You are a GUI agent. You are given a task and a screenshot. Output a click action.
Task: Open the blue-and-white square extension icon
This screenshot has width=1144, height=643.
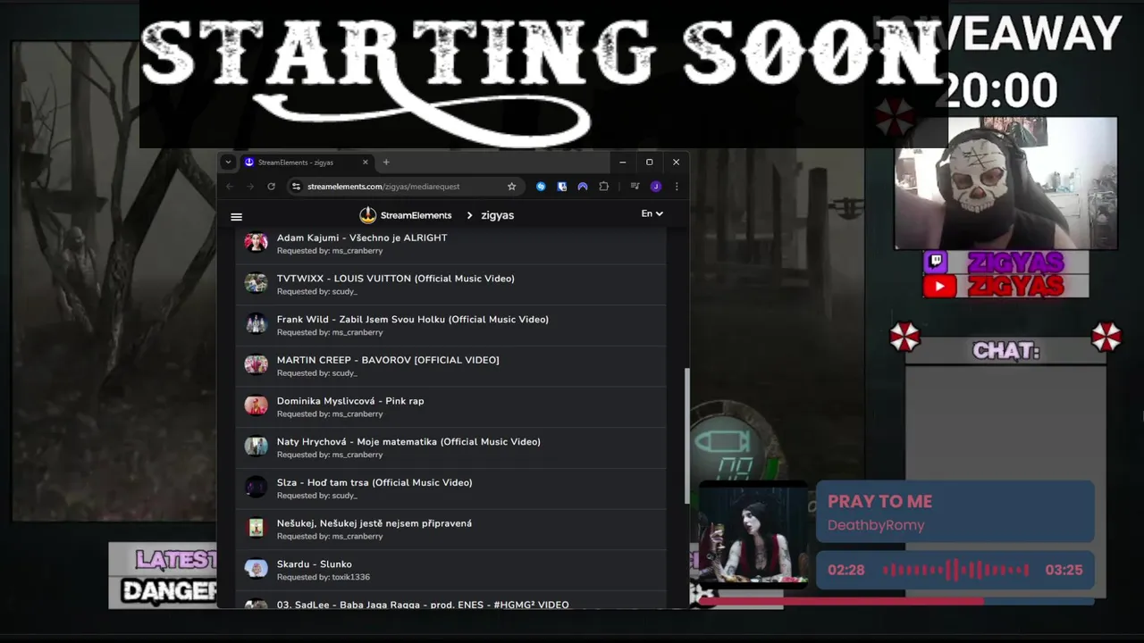(561, 187)
